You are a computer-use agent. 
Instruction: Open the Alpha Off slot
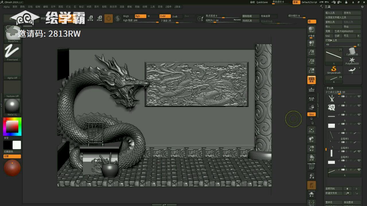[12, 70]
